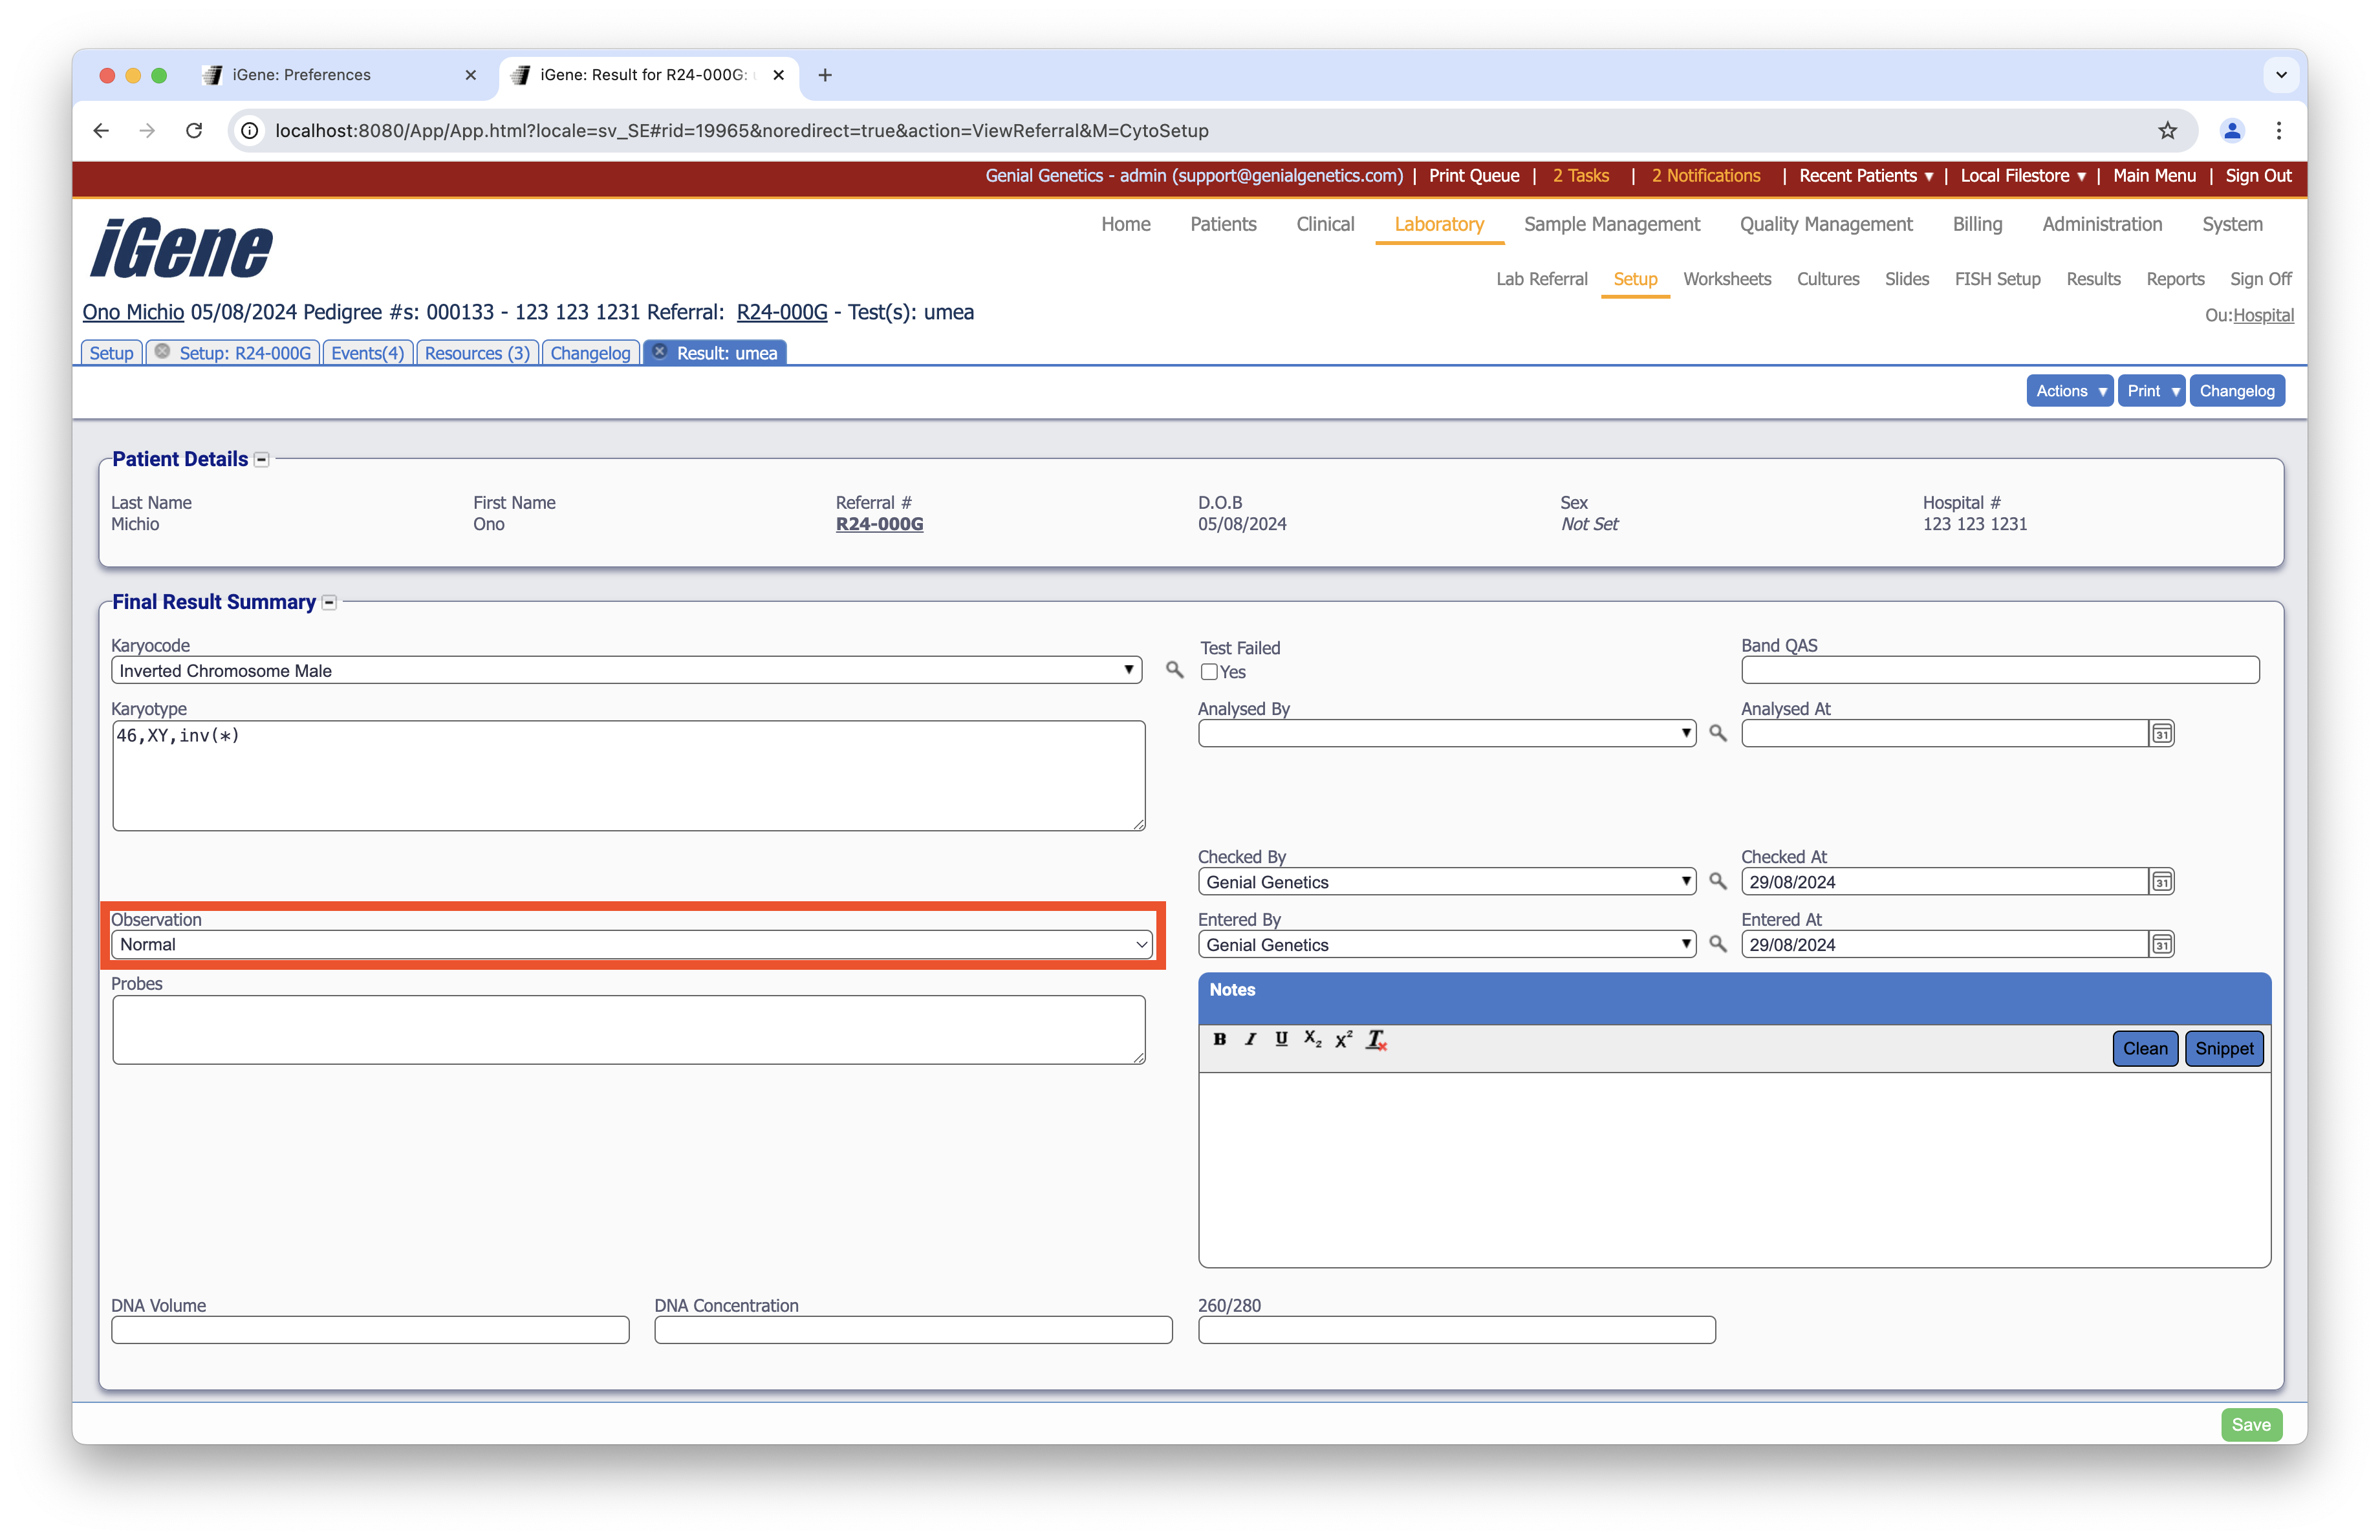Collapse the Patient Details section

[x=262, y=460]
